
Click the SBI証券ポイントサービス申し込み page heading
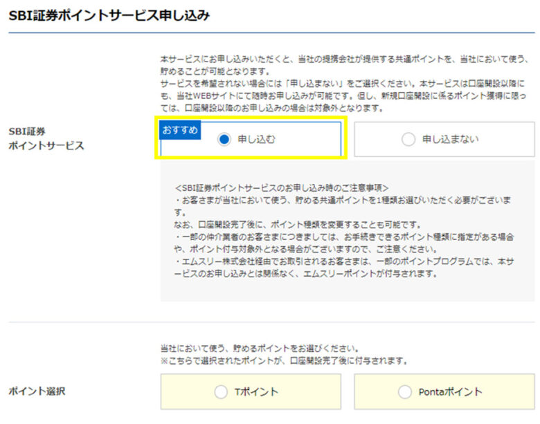click(x=109, y=15)
